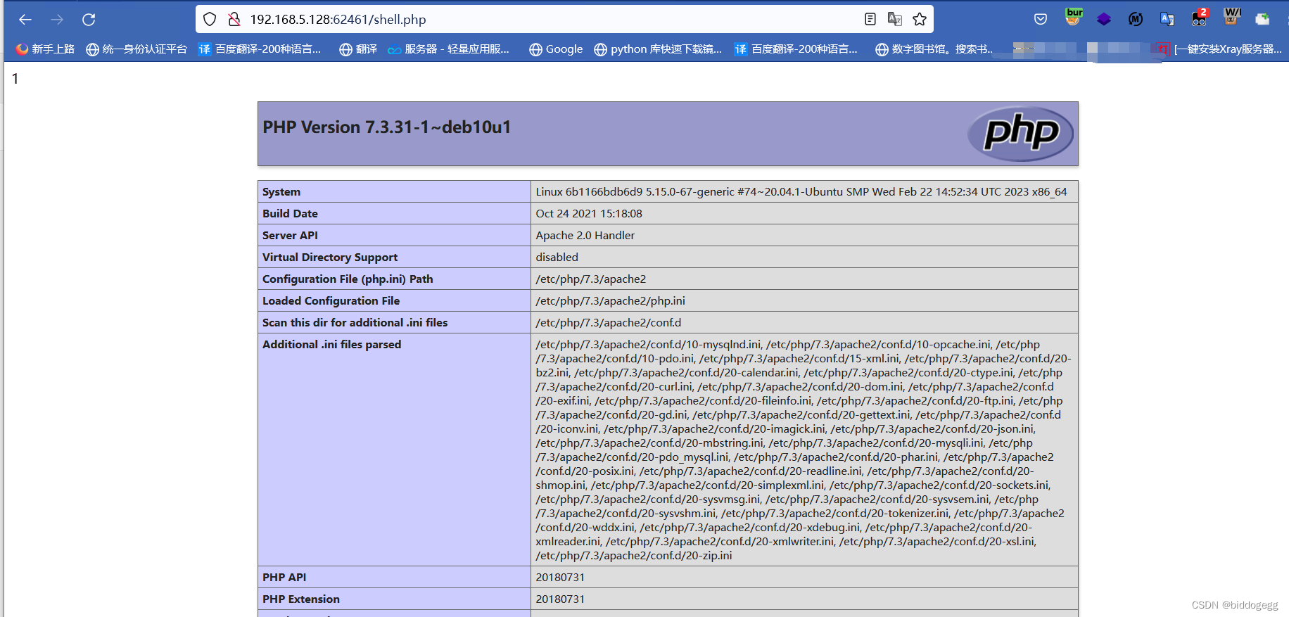
Task: Click the Build Date row label
Action: click(x=290, y=214)
